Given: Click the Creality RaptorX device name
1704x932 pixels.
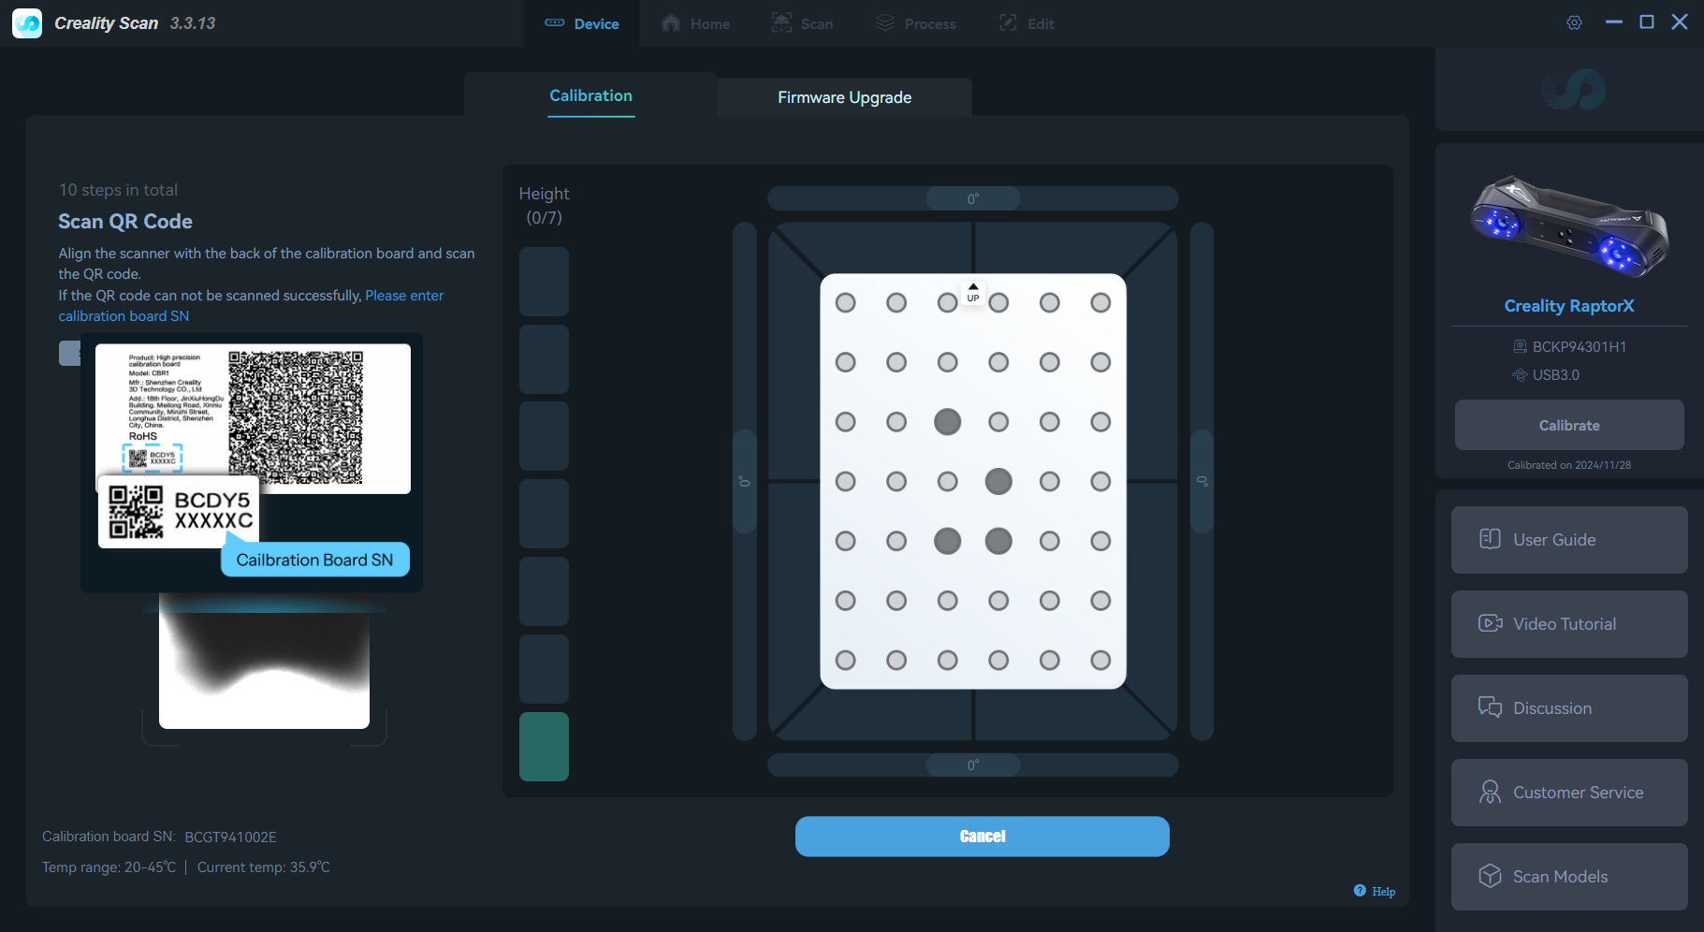Looking at the screenshot, I should click(1569, 306).
